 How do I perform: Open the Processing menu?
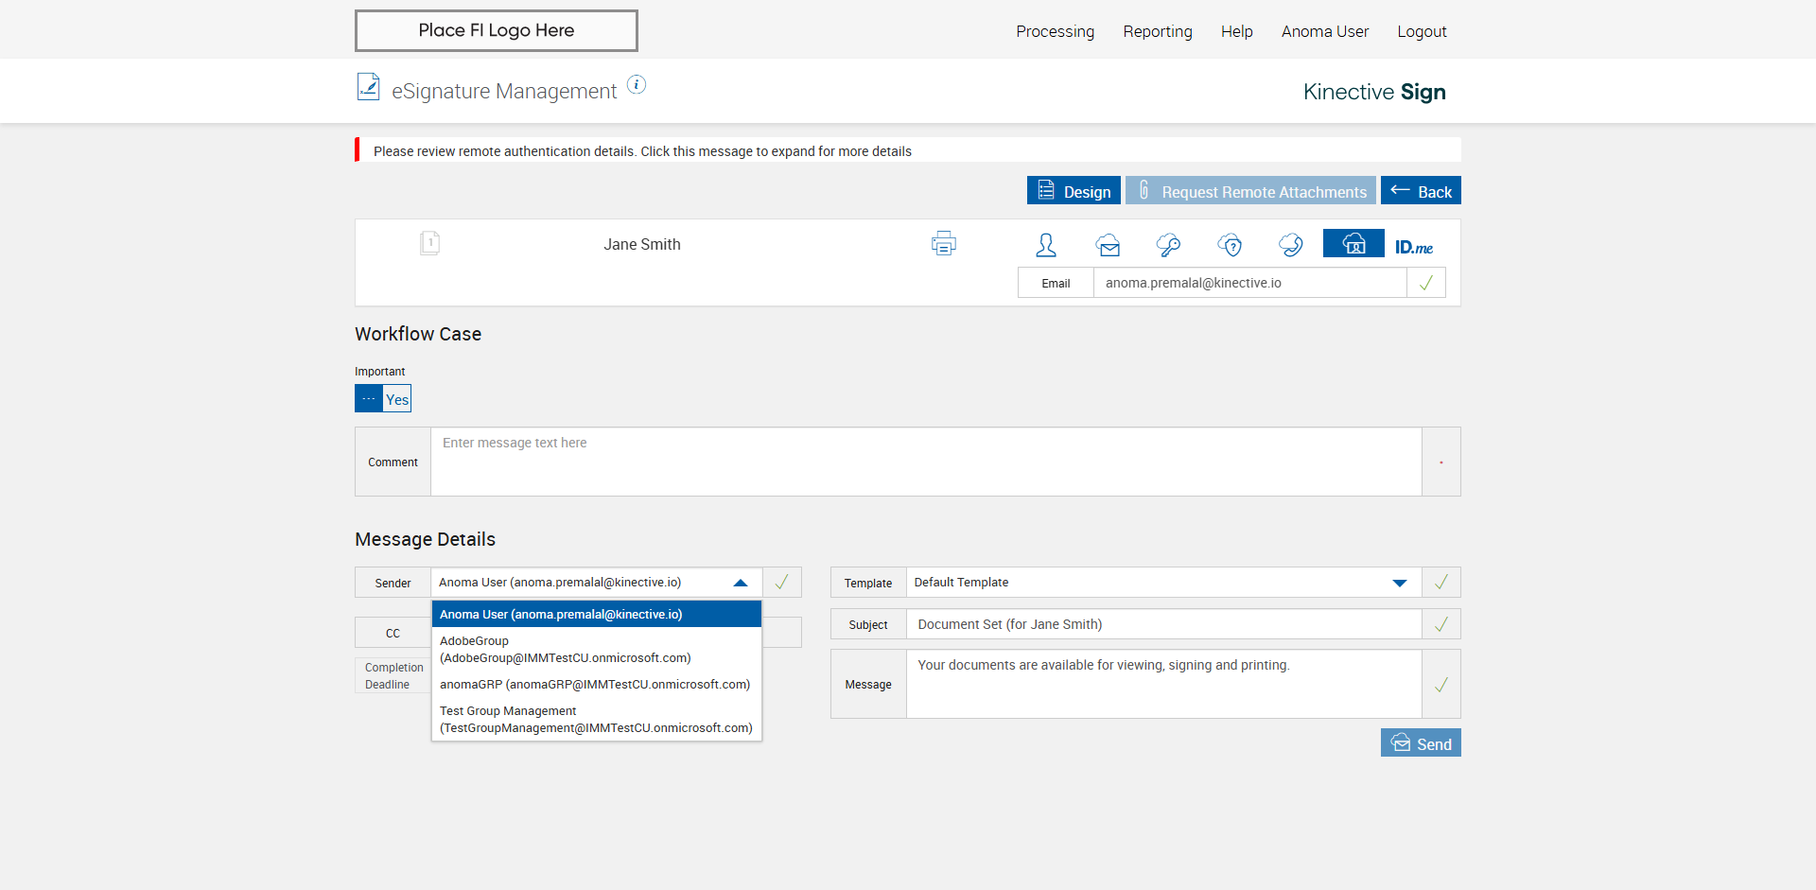click(1055, 31)
